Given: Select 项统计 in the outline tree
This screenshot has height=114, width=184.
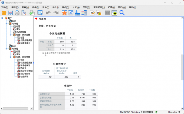Looking at the screenshot, I should point(23,68).
